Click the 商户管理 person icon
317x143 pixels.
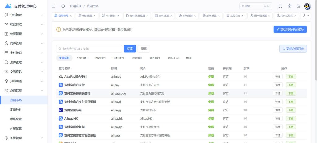[6, 43]
